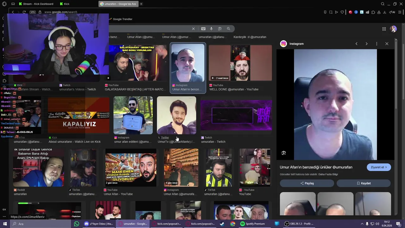Reload the current page
Image resolution: width=405 pixels, height=228 pixels.
point(24,12)
